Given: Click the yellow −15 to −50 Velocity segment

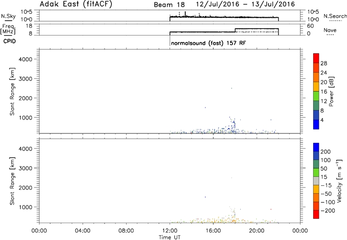Looking at the screenshot, I should 316,189.
